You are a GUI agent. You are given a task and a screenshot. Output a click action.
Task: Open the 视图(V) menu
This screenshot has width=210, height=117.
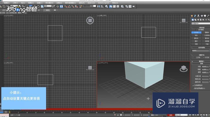click(31, 3)
